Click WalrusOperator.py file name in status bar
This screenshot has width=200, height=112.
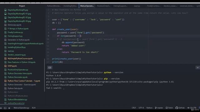pyautogui.click(x=21, y=108)
